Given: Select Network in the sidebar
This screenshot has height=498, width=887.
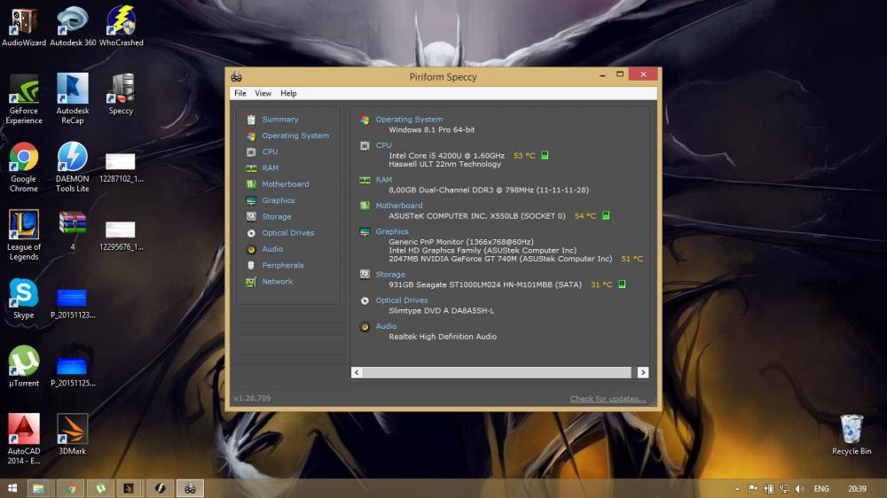Looking at the screenshot, I should [277, 282].
